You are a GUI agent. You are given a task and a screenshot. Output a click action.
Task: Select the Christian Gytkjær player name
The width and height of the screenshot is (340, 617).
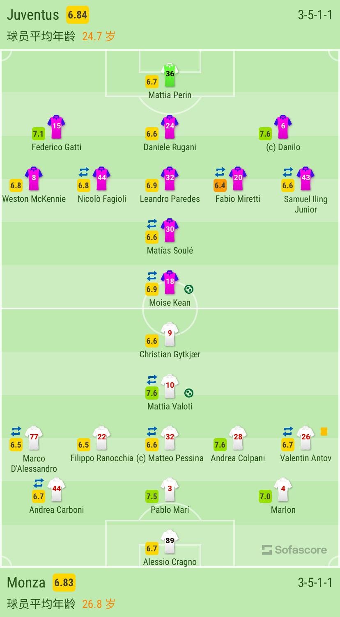coord(170,354)
